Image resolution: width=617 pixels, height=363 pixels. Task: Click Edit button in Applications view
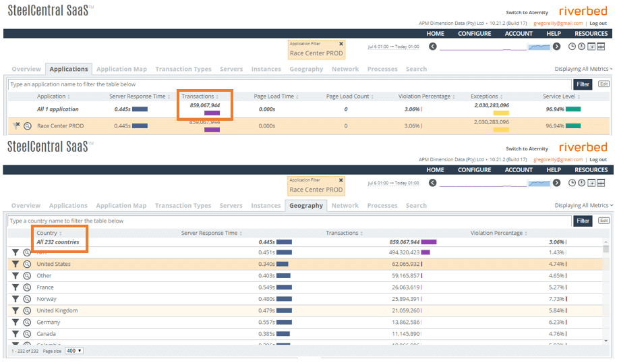click(x=604, y=84)
